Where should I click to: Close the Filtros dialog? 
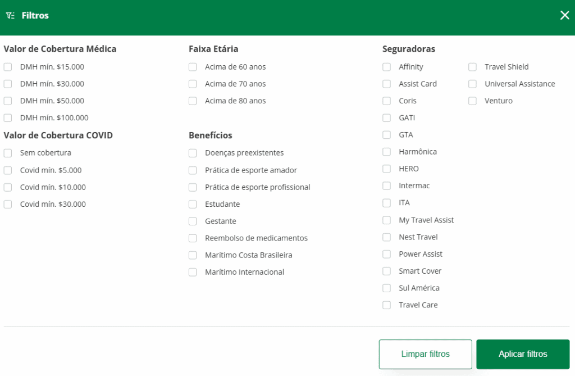pos(565,15)
